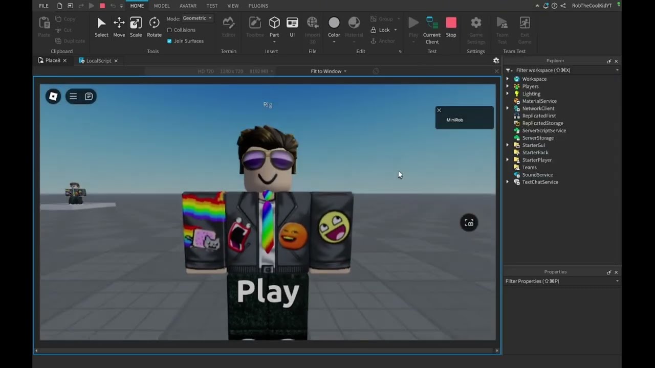The image size is (655, 368).
Task: Open the notifications bell icon
Action: [545, 6]
